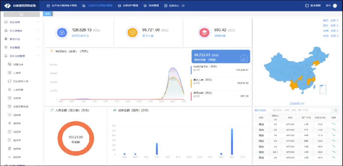Click the 出库单 sidebar icon
This screenshot has width=343, height=166.
(x=10, y=98)
